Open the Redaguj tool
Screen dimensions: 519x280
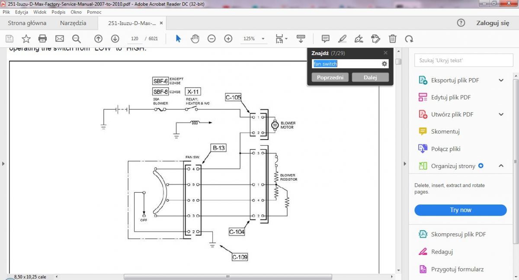tap(442, 251)
